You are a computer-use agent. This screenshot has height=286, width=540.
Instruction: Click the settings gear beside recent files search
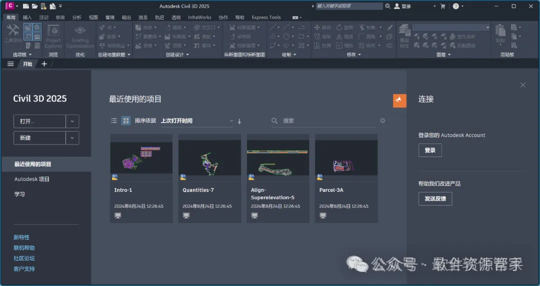pos(382,120)
